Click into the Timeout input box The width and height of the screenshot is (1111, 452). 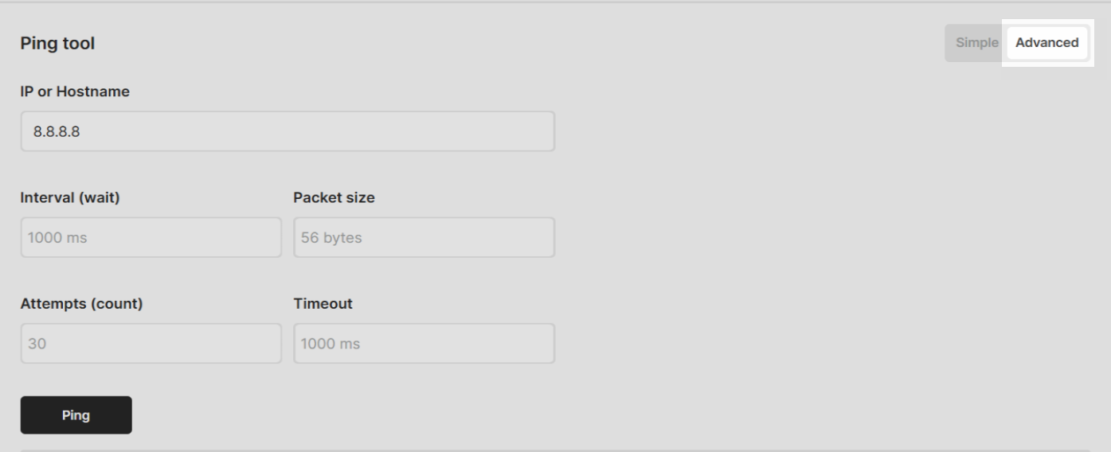(x=424, y=344)
